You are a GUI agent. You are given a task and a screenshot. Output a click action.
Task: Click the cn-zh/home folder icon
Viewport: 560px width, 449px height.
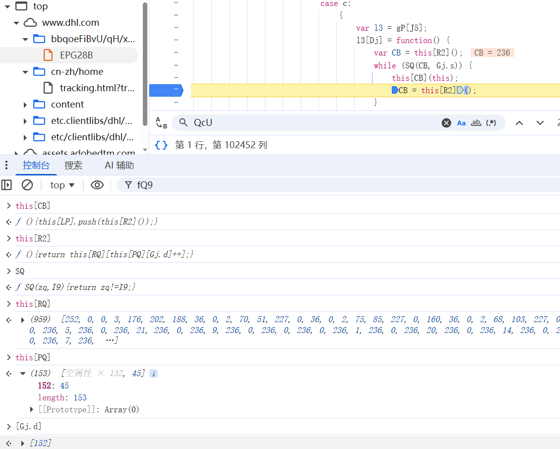point(39,71)
